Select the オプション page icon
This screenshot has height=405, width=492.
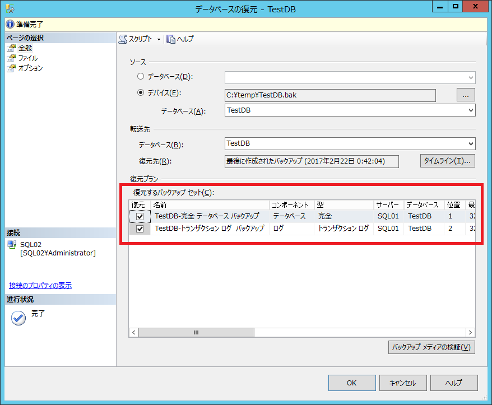pyautogui.click(x=11, y=68)
